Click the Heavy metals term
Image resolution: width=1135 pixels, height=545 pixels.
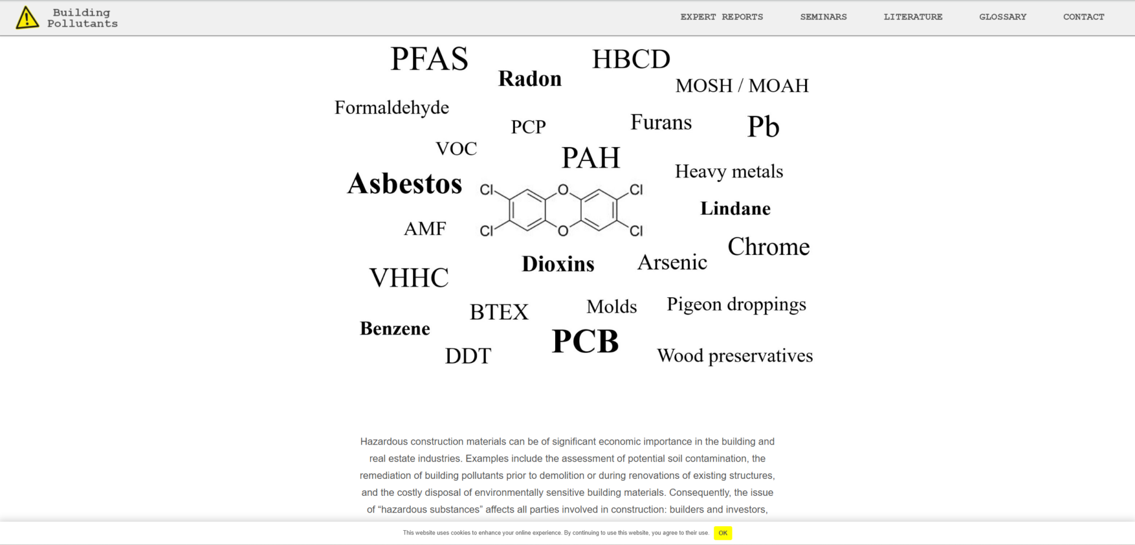(x=729, y=171)
